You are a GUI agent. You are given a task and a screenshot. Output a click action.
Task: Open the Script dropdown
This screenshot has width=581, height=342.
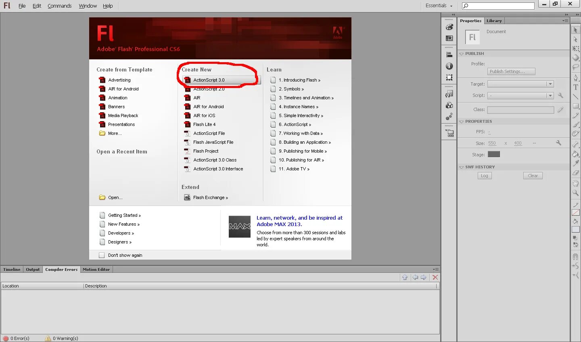[x=520, y=96]
